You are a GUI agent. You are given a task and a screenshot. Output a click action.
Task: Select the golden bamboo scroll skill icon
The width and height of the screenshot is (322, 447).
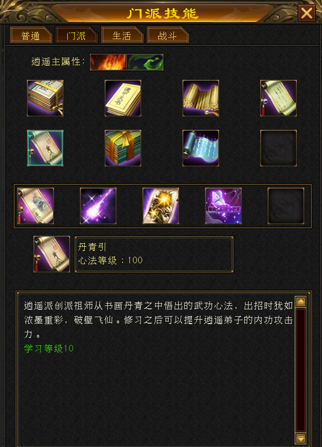click(201, 98)
